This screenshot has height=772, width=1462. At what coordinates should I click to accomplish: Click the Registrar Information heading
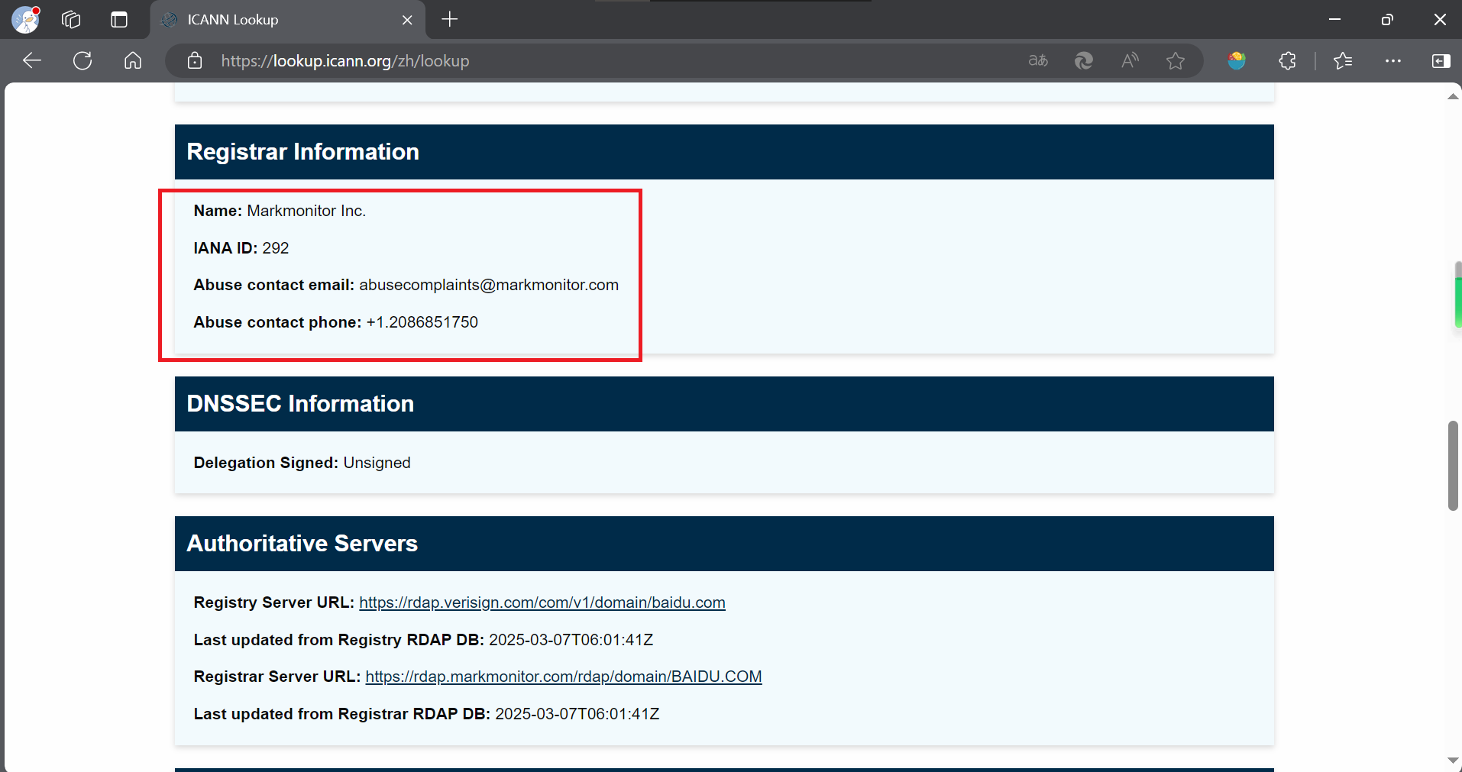[x=303, y=152]
